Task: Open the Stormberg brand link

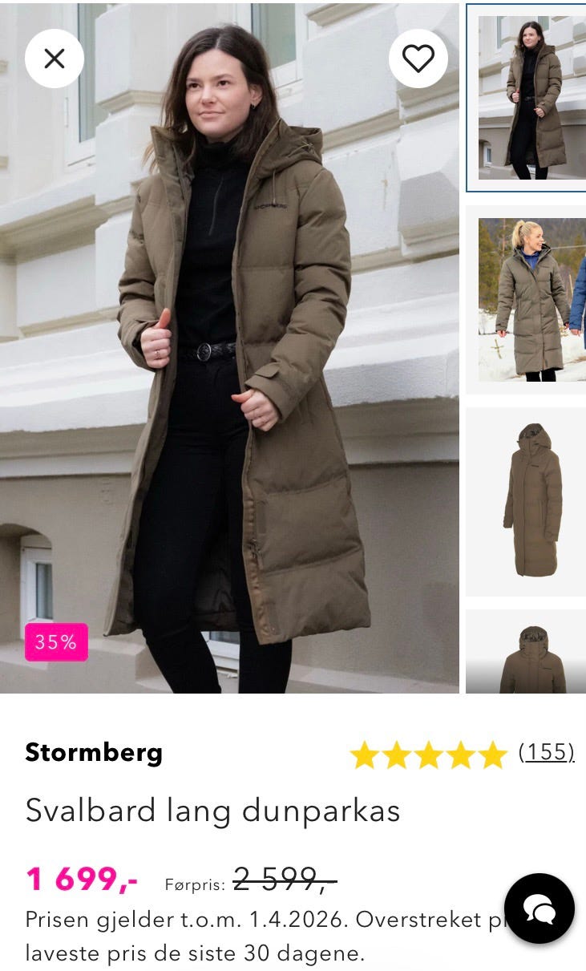Action: 94,752
